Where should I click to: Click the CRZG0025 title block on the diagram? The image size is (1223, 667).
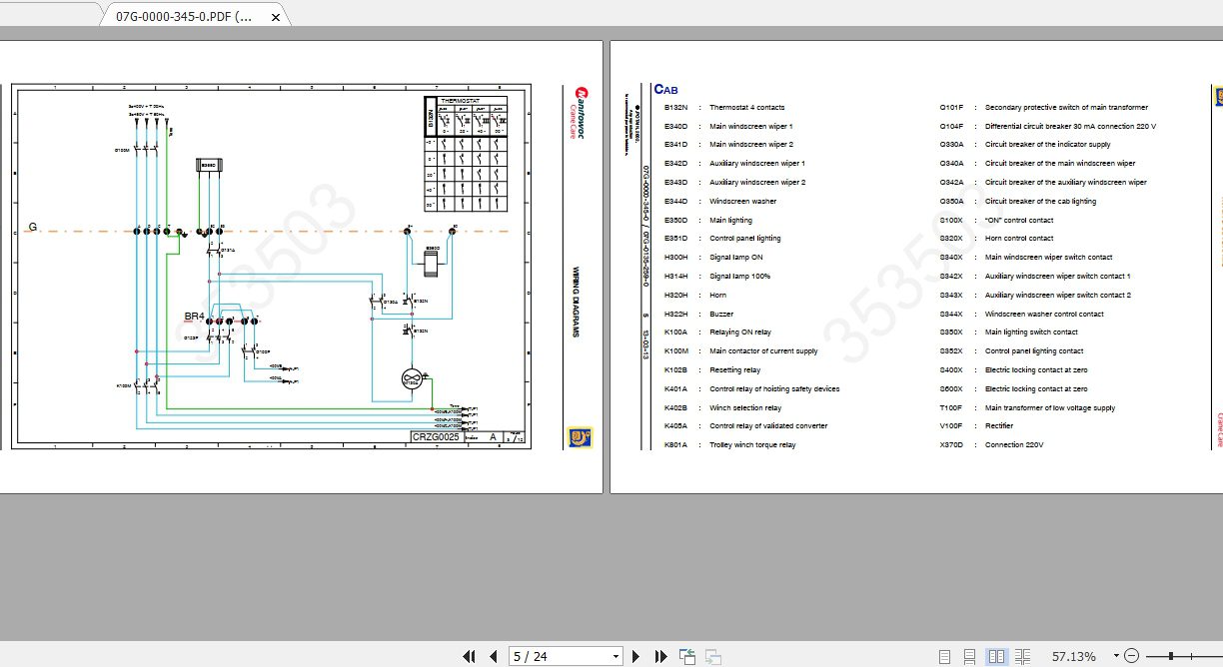pos(434,436)
